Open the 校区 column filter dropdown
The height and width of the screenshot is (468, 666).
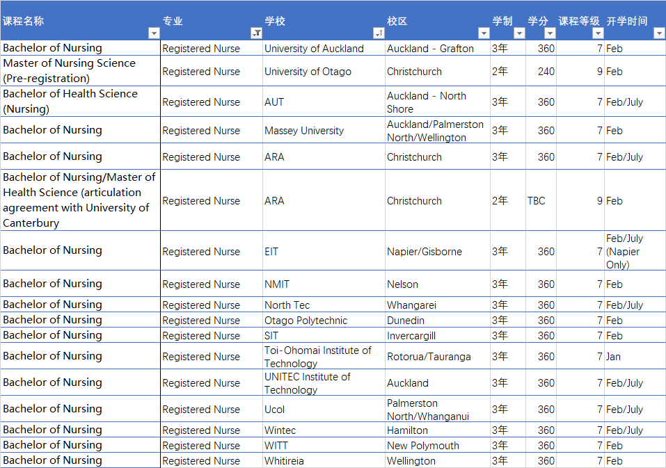[x=484, y=33]
